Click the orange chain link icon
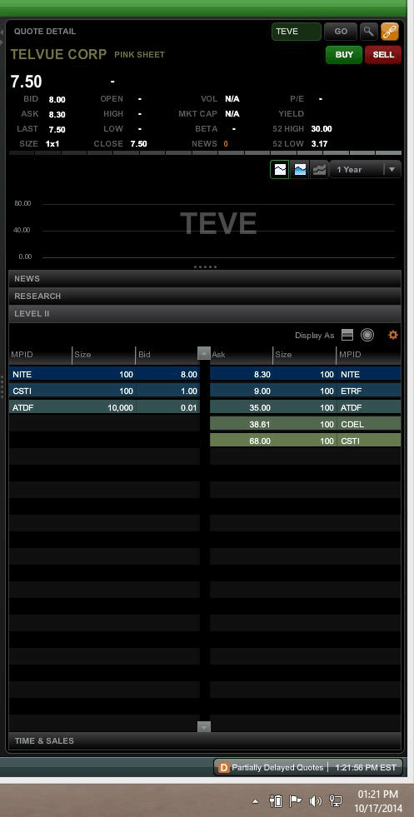414x817 pixels. coord(390,32)
